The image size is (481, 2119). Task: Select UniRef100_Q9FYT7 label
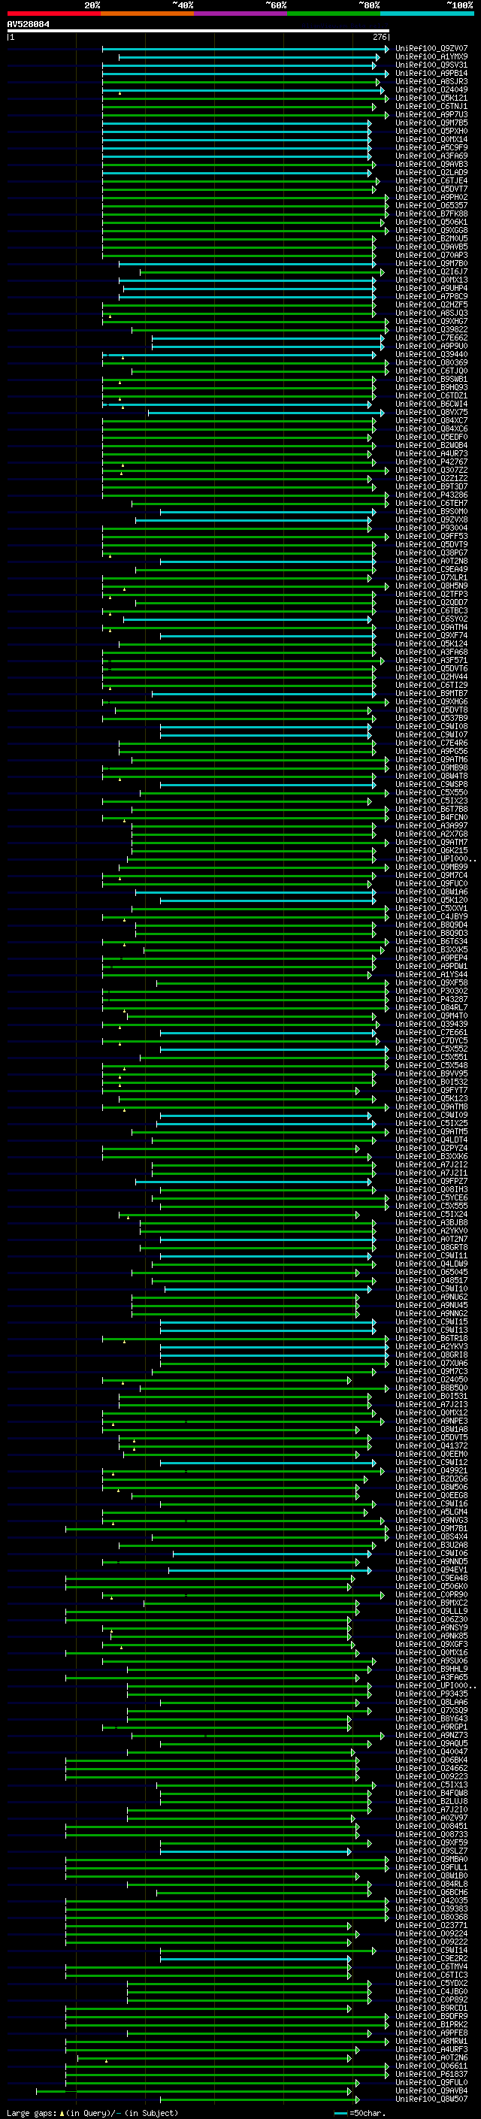431,1090
